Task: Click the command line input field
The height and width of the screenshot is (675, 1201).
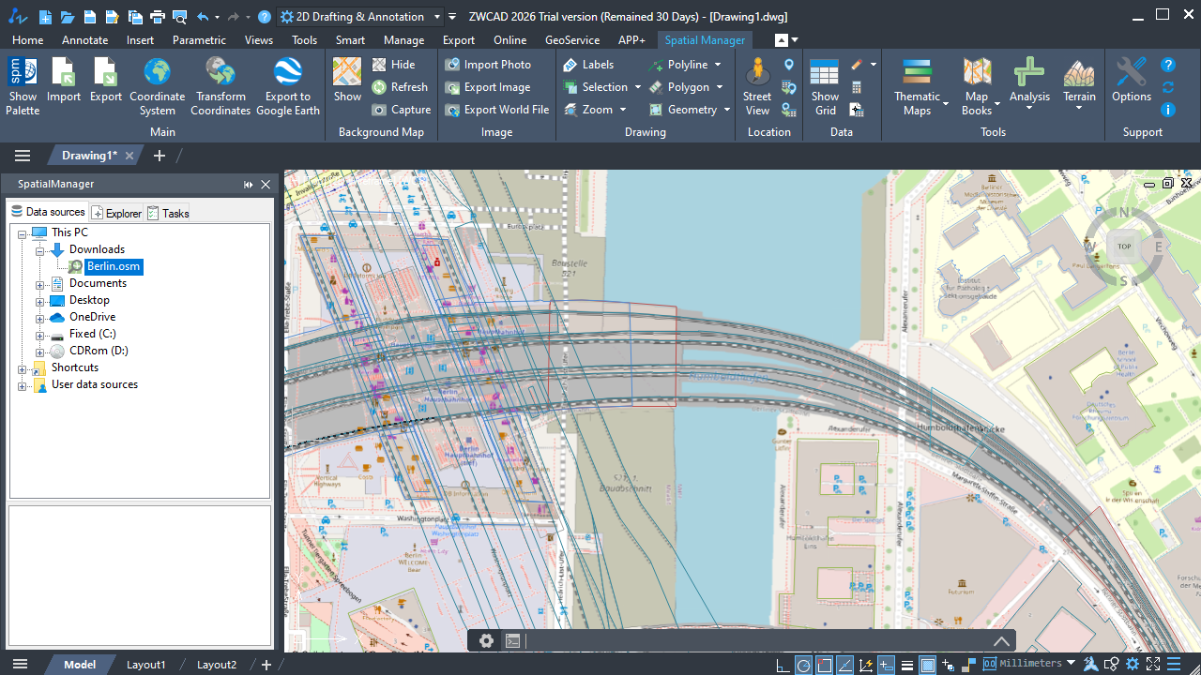Action: [x=751, y=641]
